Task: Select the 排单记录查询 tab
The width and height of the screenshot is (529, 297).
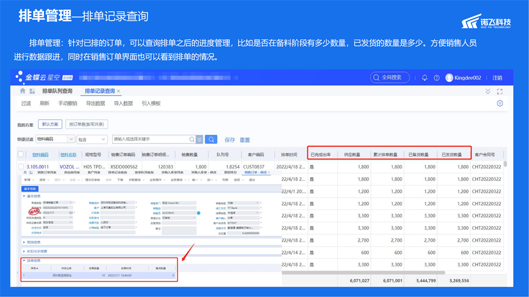Action: [x=100, y=91]
